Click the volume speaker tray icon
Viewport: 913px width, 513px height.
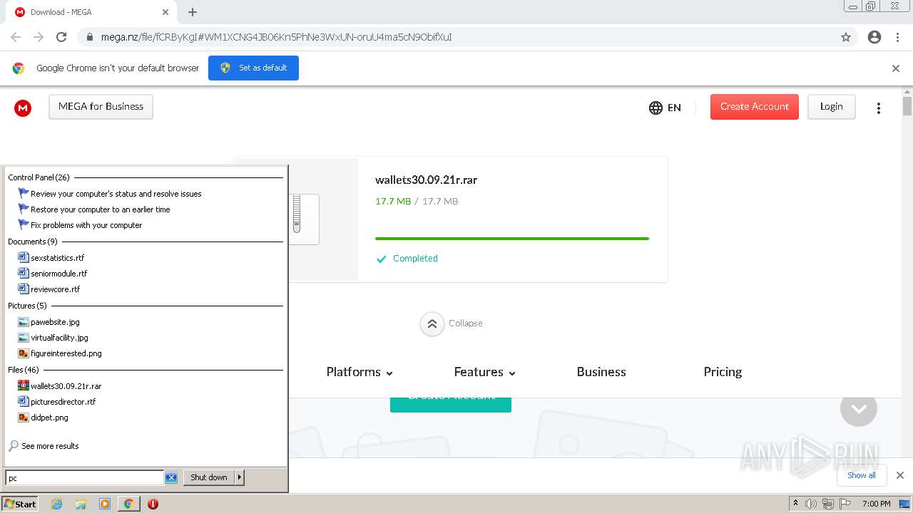coord(811,504)
